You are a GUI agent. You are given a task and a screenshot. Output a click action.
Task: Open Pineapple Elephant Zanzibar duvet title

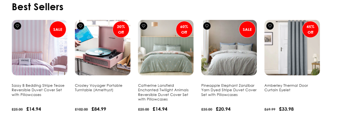229,90
